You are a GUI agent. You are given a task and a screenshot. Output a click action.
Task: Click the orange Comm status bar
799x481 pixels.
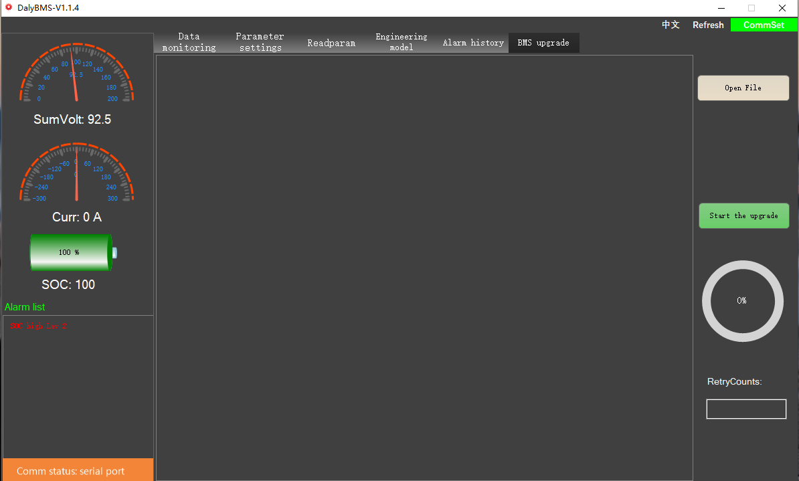tap(78, 470)
